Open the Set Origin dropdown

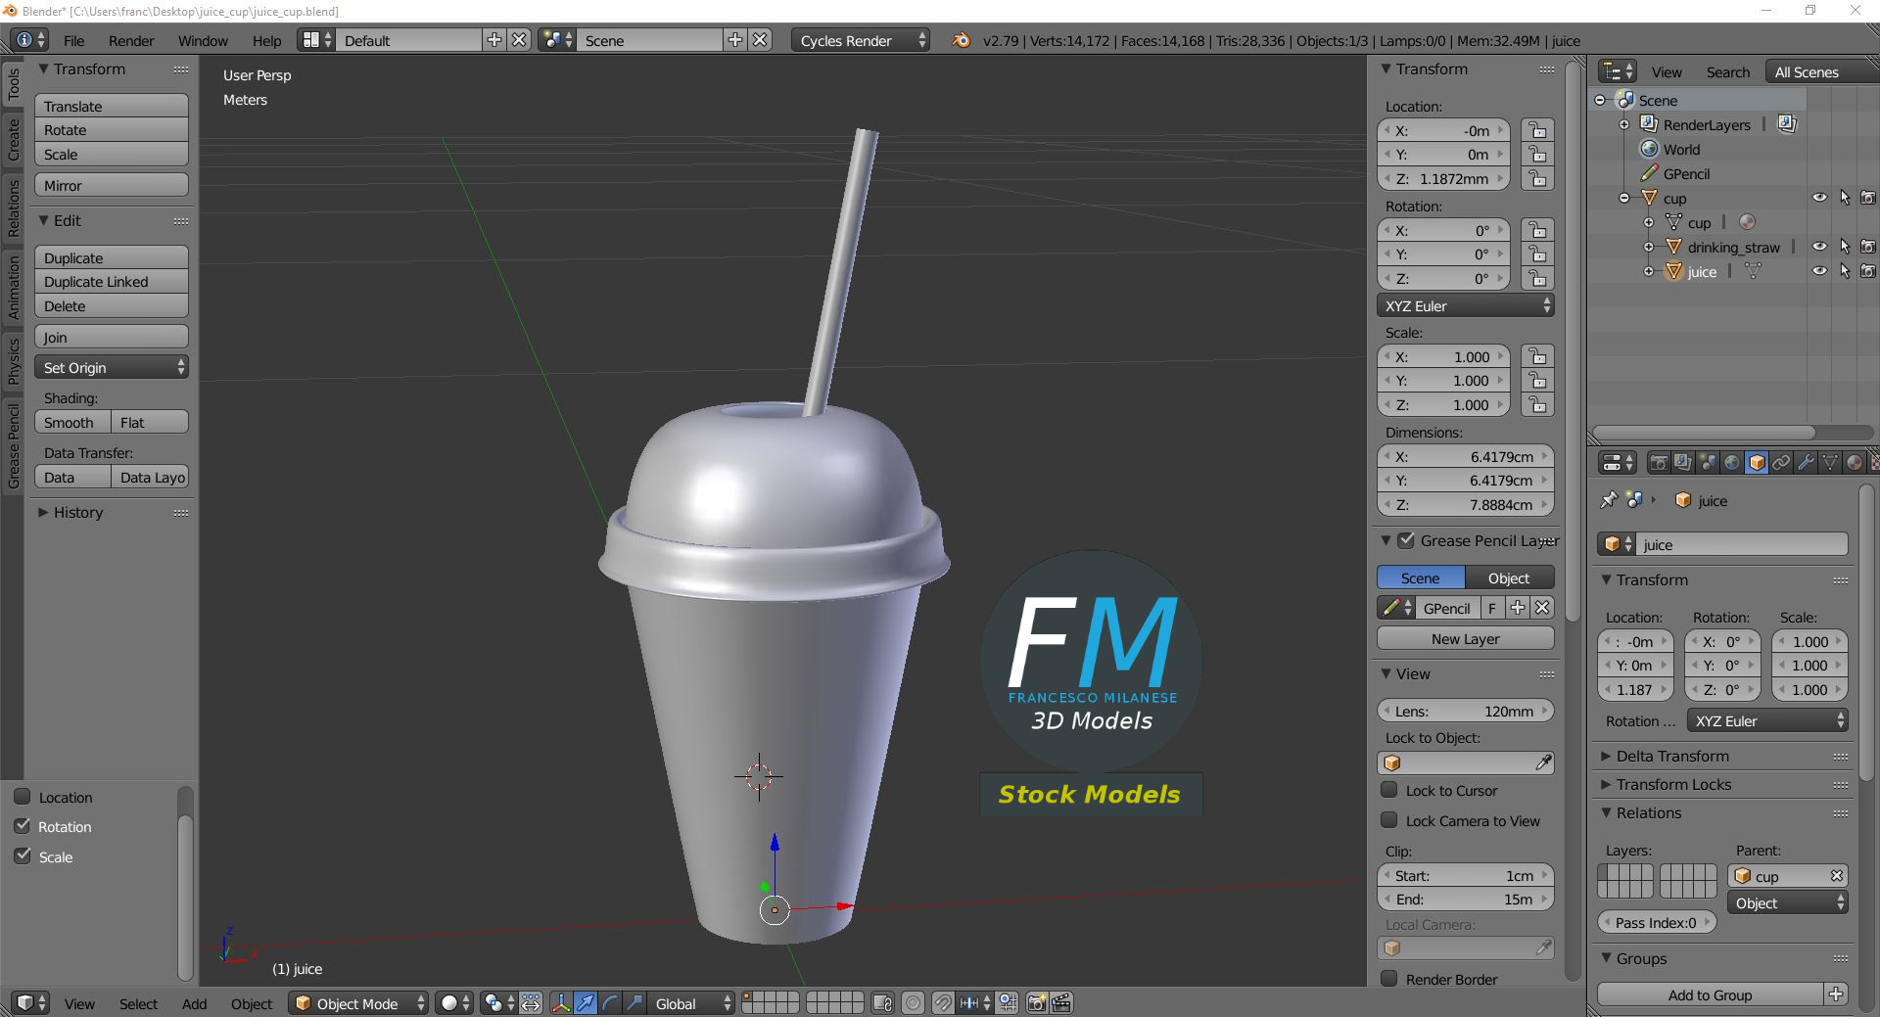tap(112, 367)
